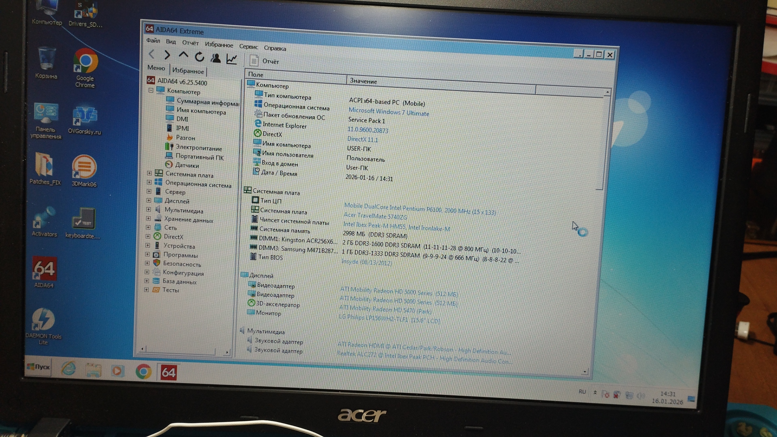Open the Сервис menu
777x437 pixels.
click(x=248, y=47)
